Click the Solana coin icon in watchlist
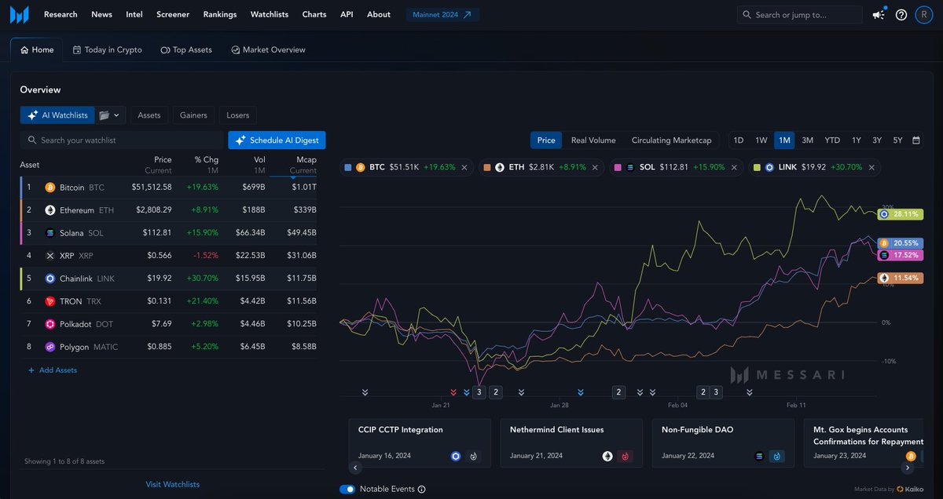 (50, 233)
